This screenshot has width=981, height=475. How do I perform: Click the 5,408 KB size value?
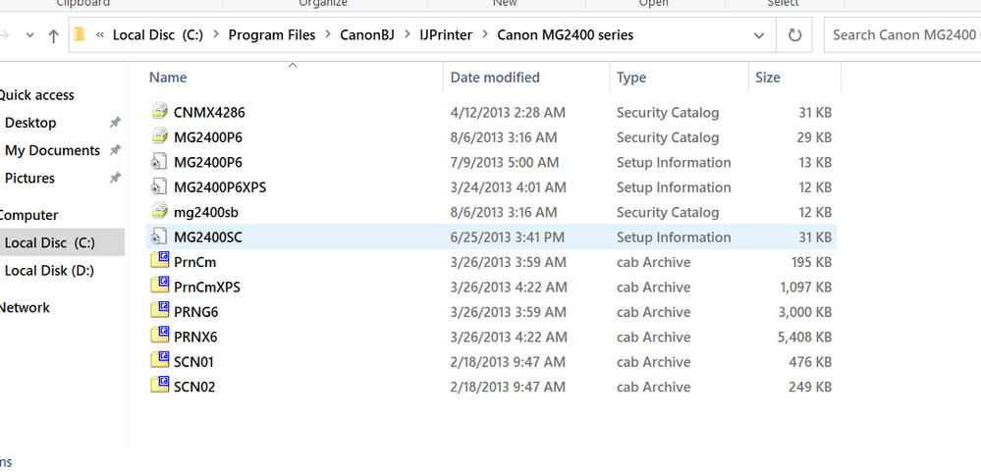pyautogui.click(x=804, y=337)
